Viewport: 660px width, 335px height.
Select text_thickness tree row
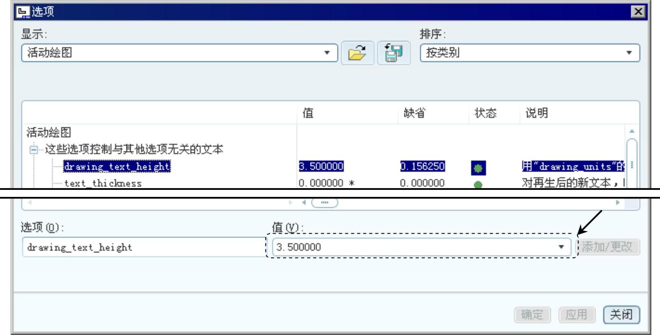(x=103, y=183)
